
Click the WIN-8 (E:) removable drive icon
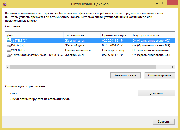click(9, 50)
